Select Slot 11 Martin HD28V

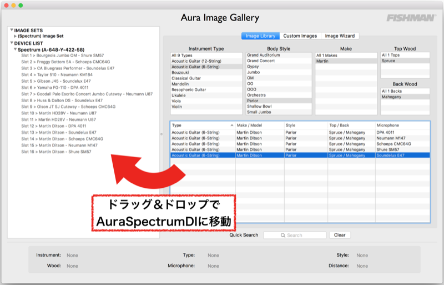pyautogui.click(x=58, y=119)
